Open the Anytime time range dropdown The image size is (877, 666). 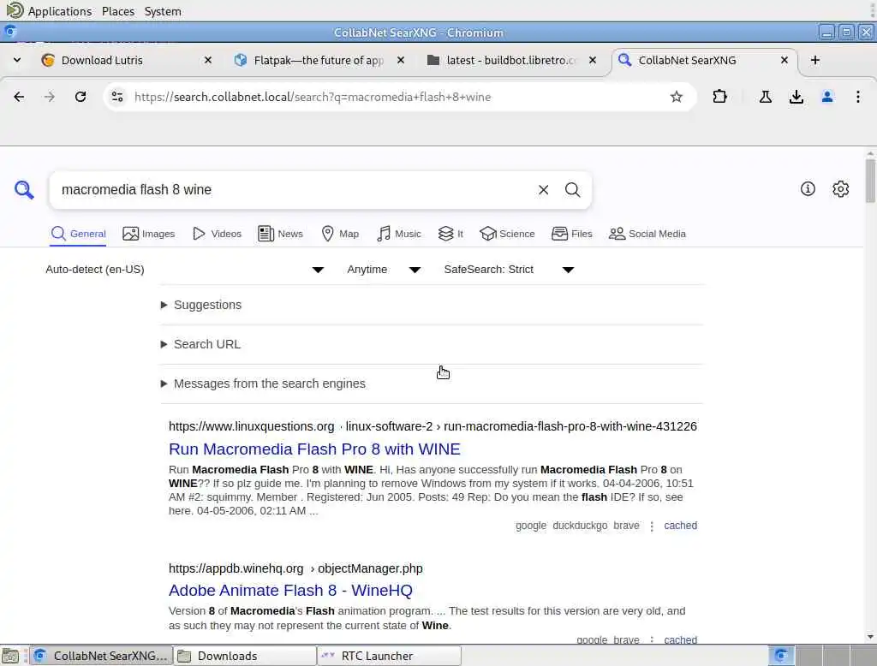(384, 270)
